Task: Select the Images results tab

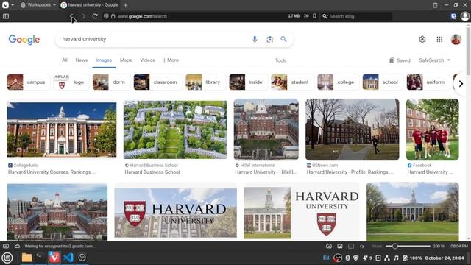Action: coord(104,60)
